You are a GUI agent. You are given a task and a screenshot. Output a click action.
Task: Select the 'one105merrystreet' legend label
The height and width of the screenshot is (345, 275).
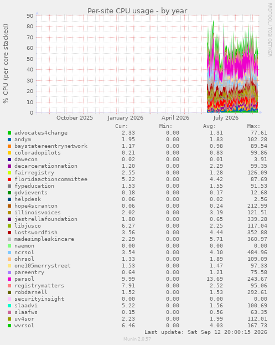[x=43, y=266]
